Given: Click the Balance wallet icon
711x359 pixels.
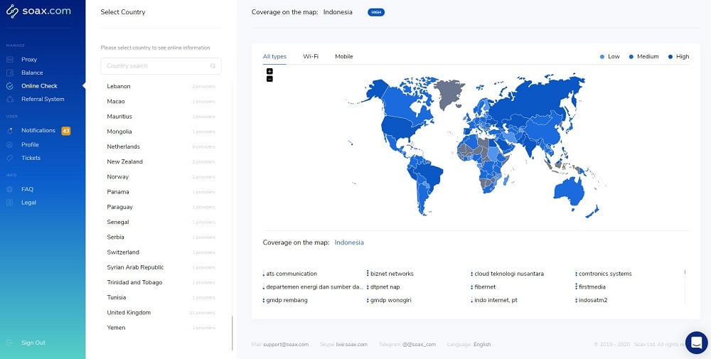Looking at the screenshot, I should point(10,73).
